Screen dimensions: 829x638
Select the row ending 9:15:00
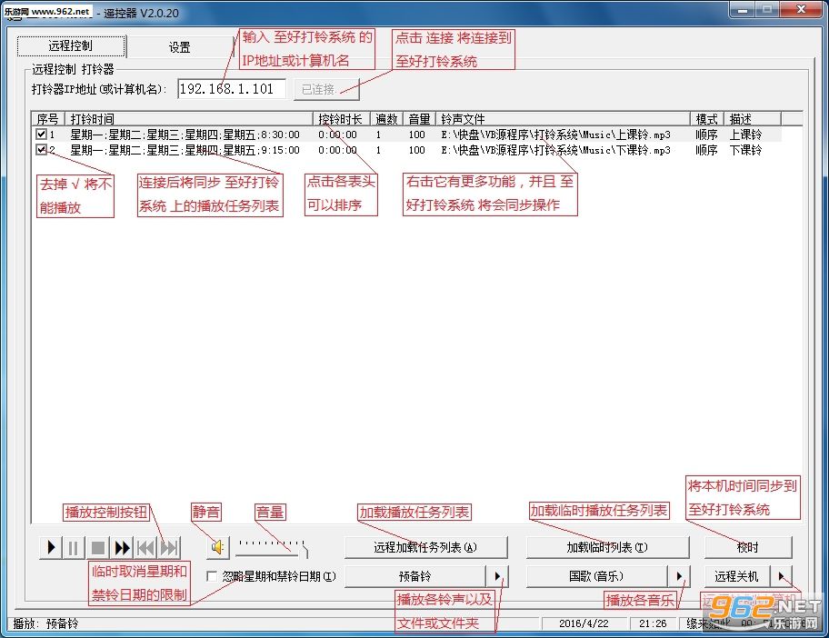(x=407, y=150)
